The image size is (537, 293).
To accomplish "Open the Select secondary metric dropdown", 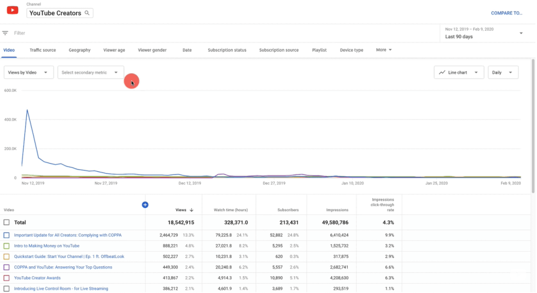I will point(91,72).
